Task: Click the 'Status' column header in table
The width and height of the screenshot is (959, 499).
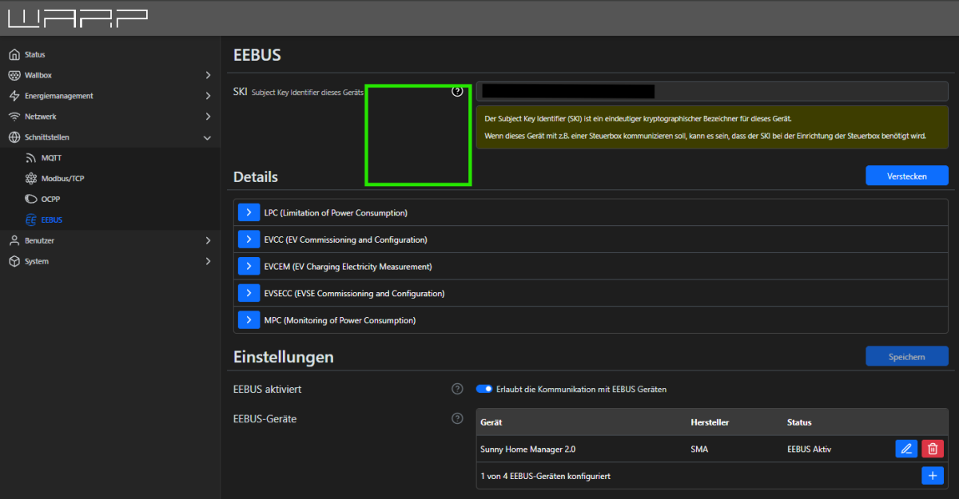Action: coord(799,422)
